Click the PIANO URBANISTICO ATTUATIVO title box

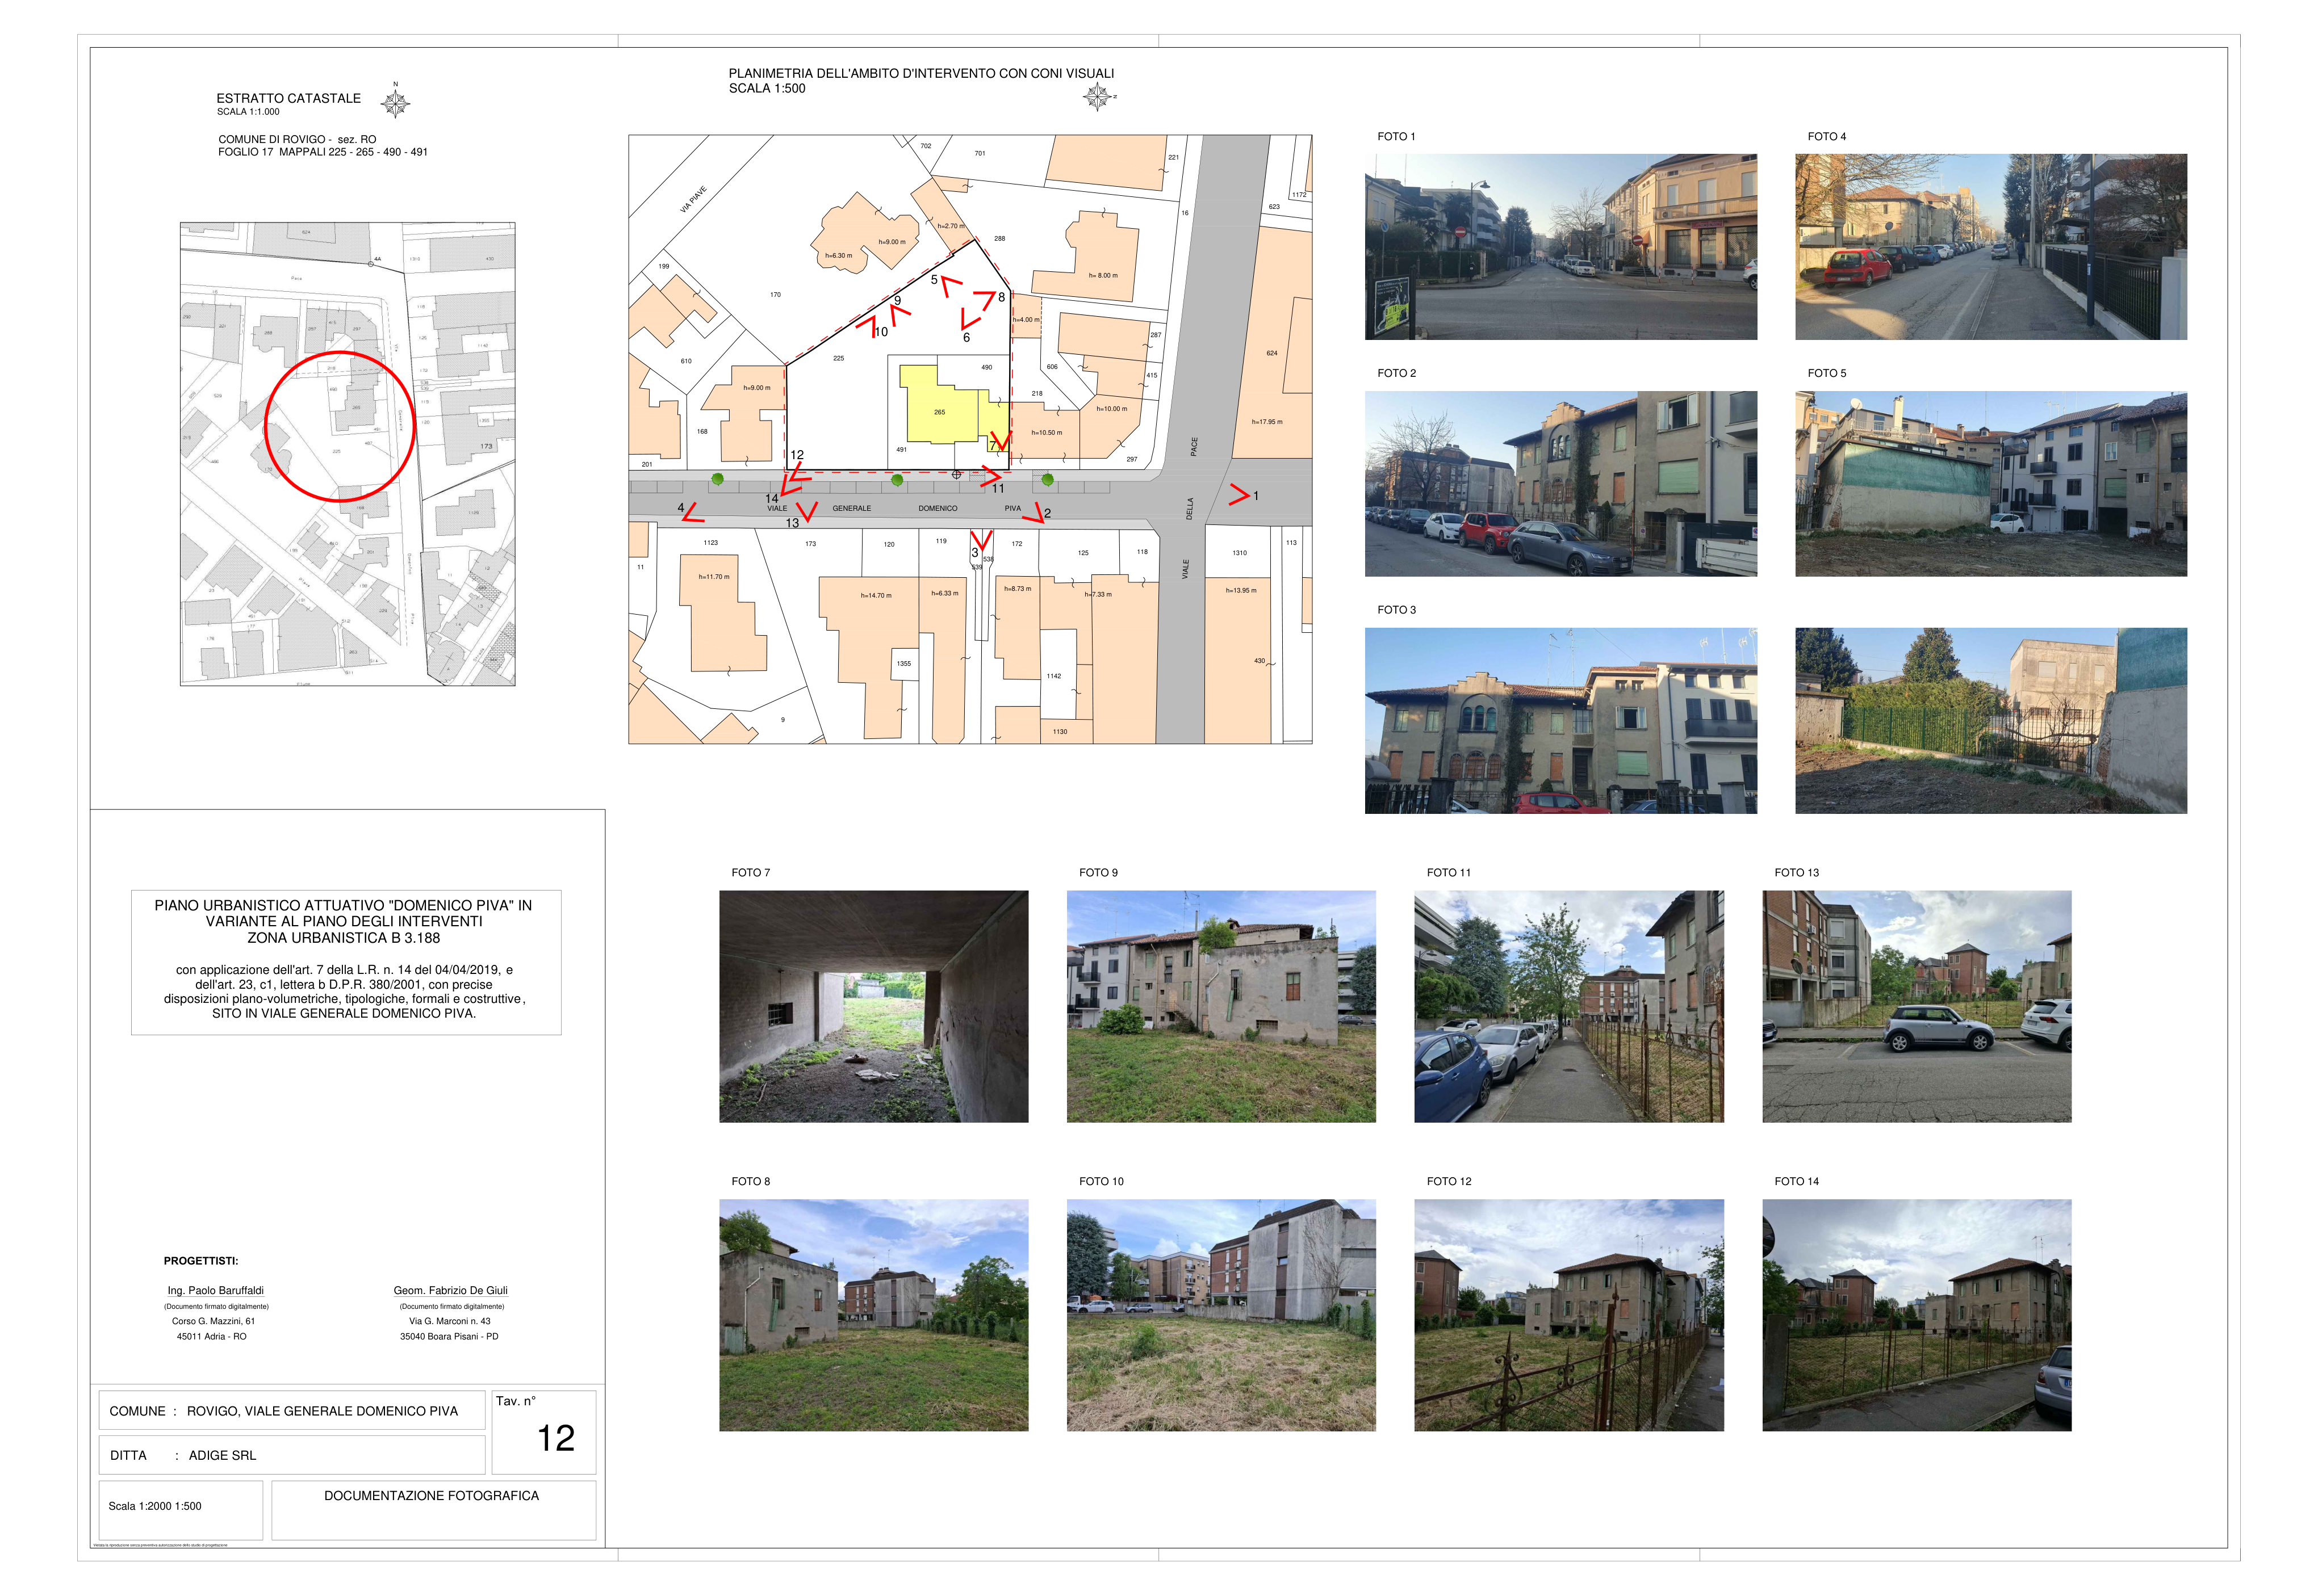pyautogui.click(x=346, y=962)
